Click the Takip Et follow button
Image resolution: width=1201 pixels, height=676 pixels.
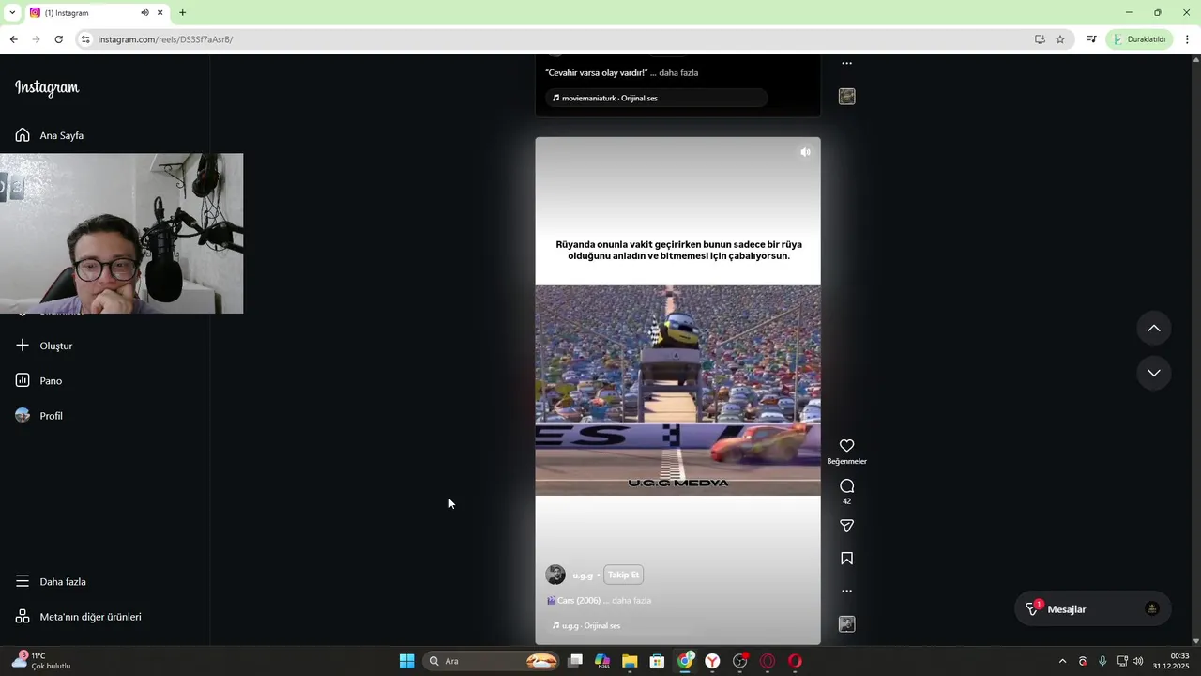pyautogui.click(x=623, y=575)
